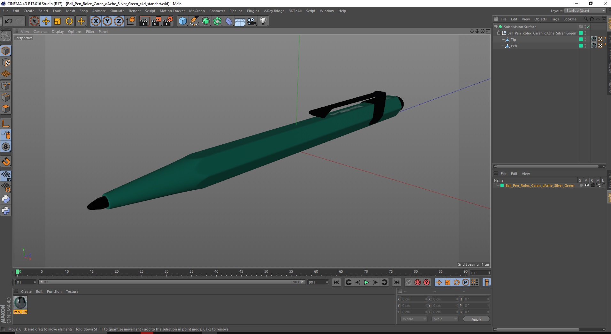Switch to Texture mode in left toolbar
Viewport: 611px width, 334px height.
click(x=6, y=63)
